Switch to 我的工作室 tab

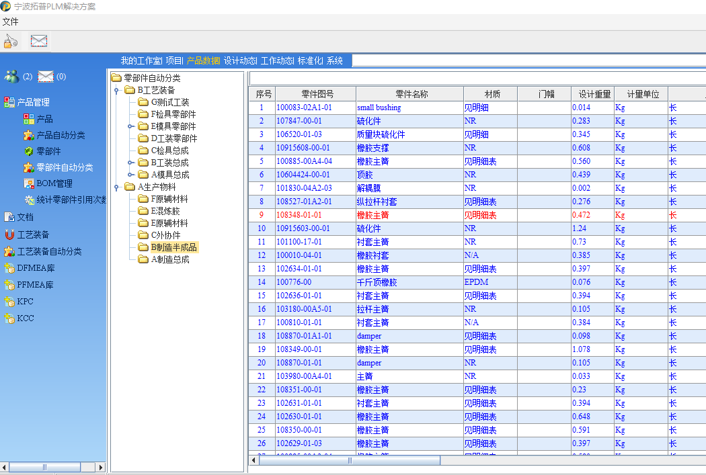click(141, 60)
